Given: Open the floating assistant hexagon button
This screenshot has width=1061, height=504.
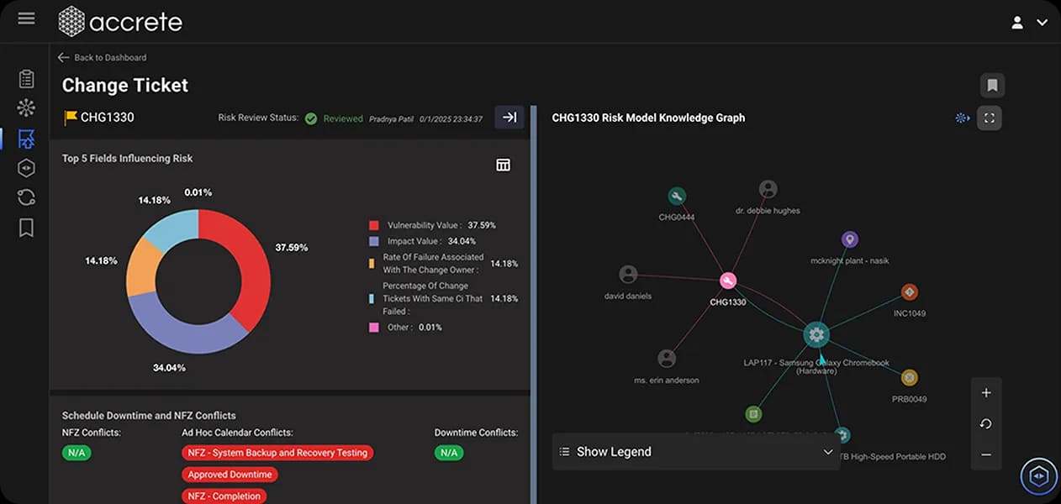Looking at the screenshot, I should pos(1038,475).
